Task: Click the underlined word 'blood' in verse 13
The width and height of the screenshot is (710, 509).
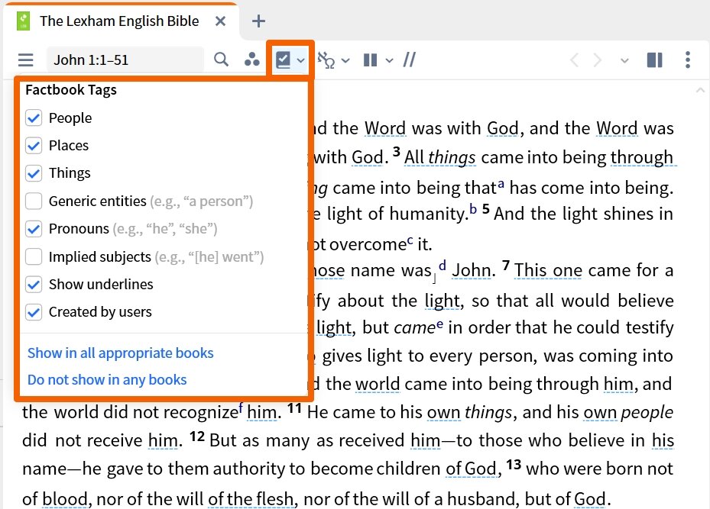Action: (x=65, y=499)
